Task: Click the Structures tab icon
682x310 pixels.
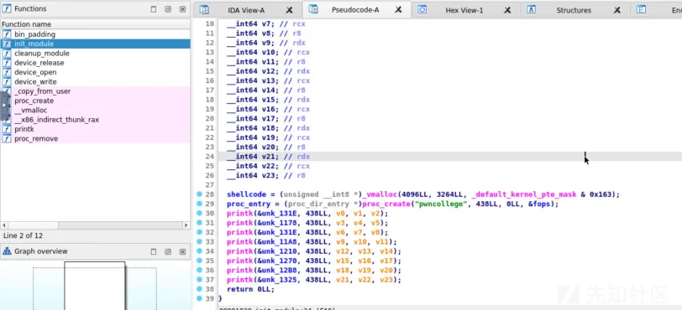Action: click(x=531, y=10)
